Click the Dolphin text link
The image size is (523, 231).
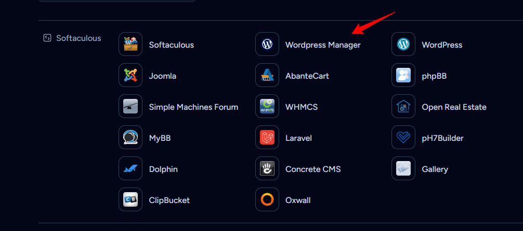[x=163, y=169]
